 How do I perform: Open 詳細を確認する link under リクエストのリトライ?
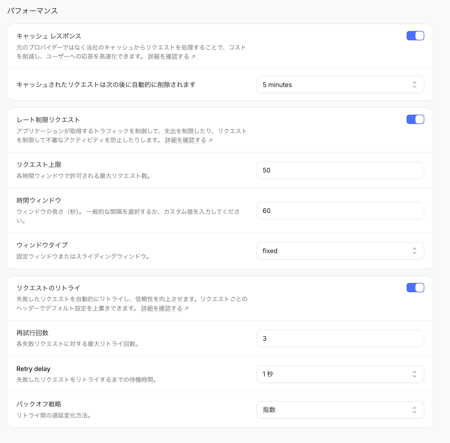pyautogui.click(x=162, y=308)
